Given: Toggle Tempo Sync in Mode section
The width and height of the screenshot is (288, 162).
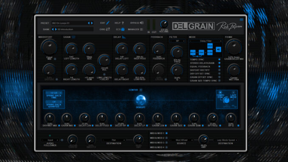Looking at the screenshot, I should coord(219,60).
